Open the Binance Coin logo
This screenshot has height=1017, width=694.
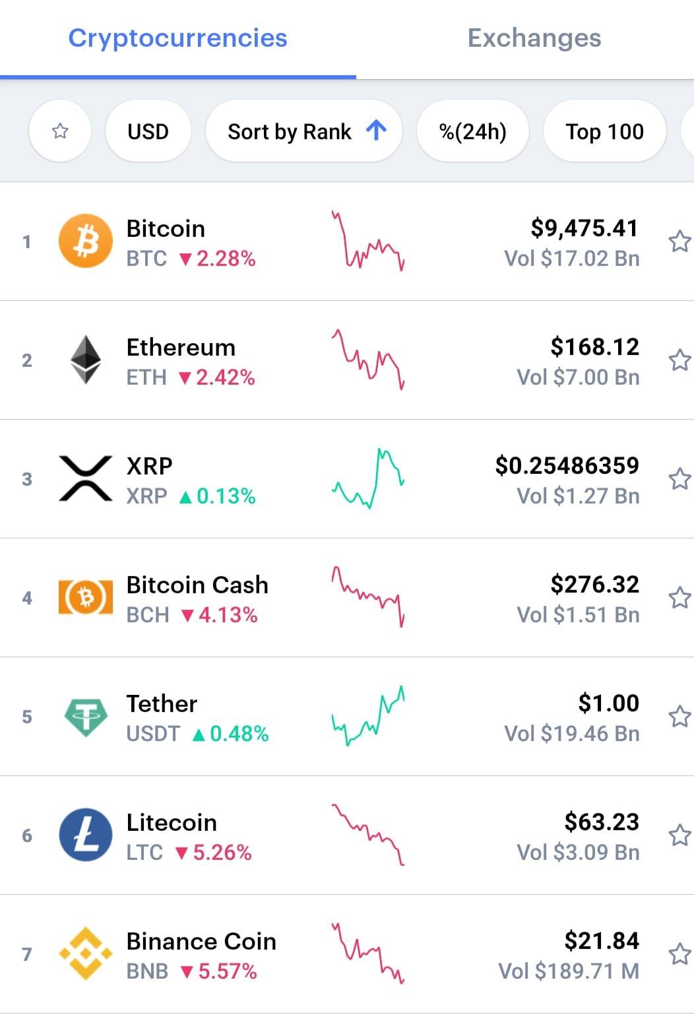(86, 954)
